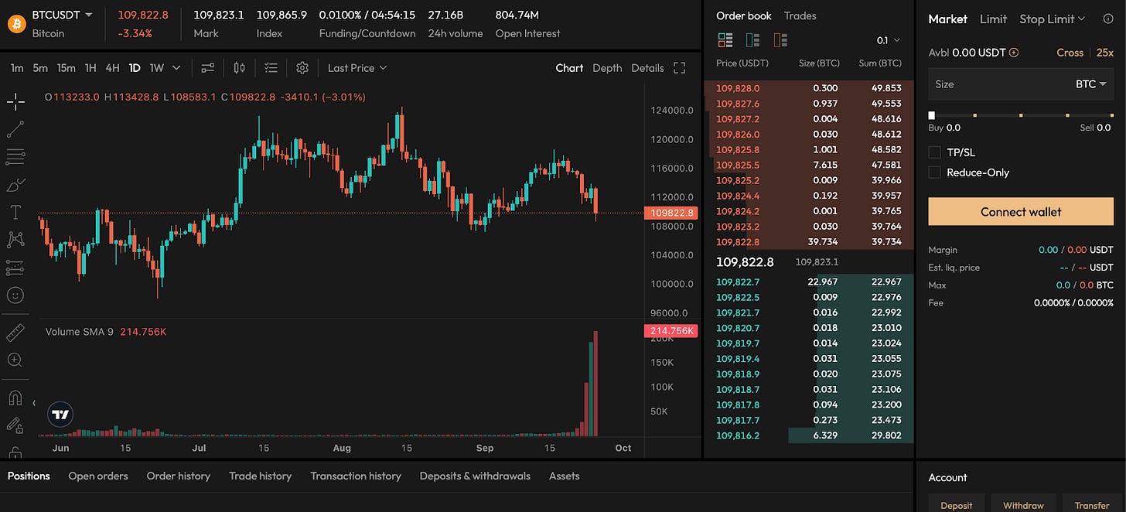
Task: Select the 15m timeframe
Action: click(x=67, y=68)
